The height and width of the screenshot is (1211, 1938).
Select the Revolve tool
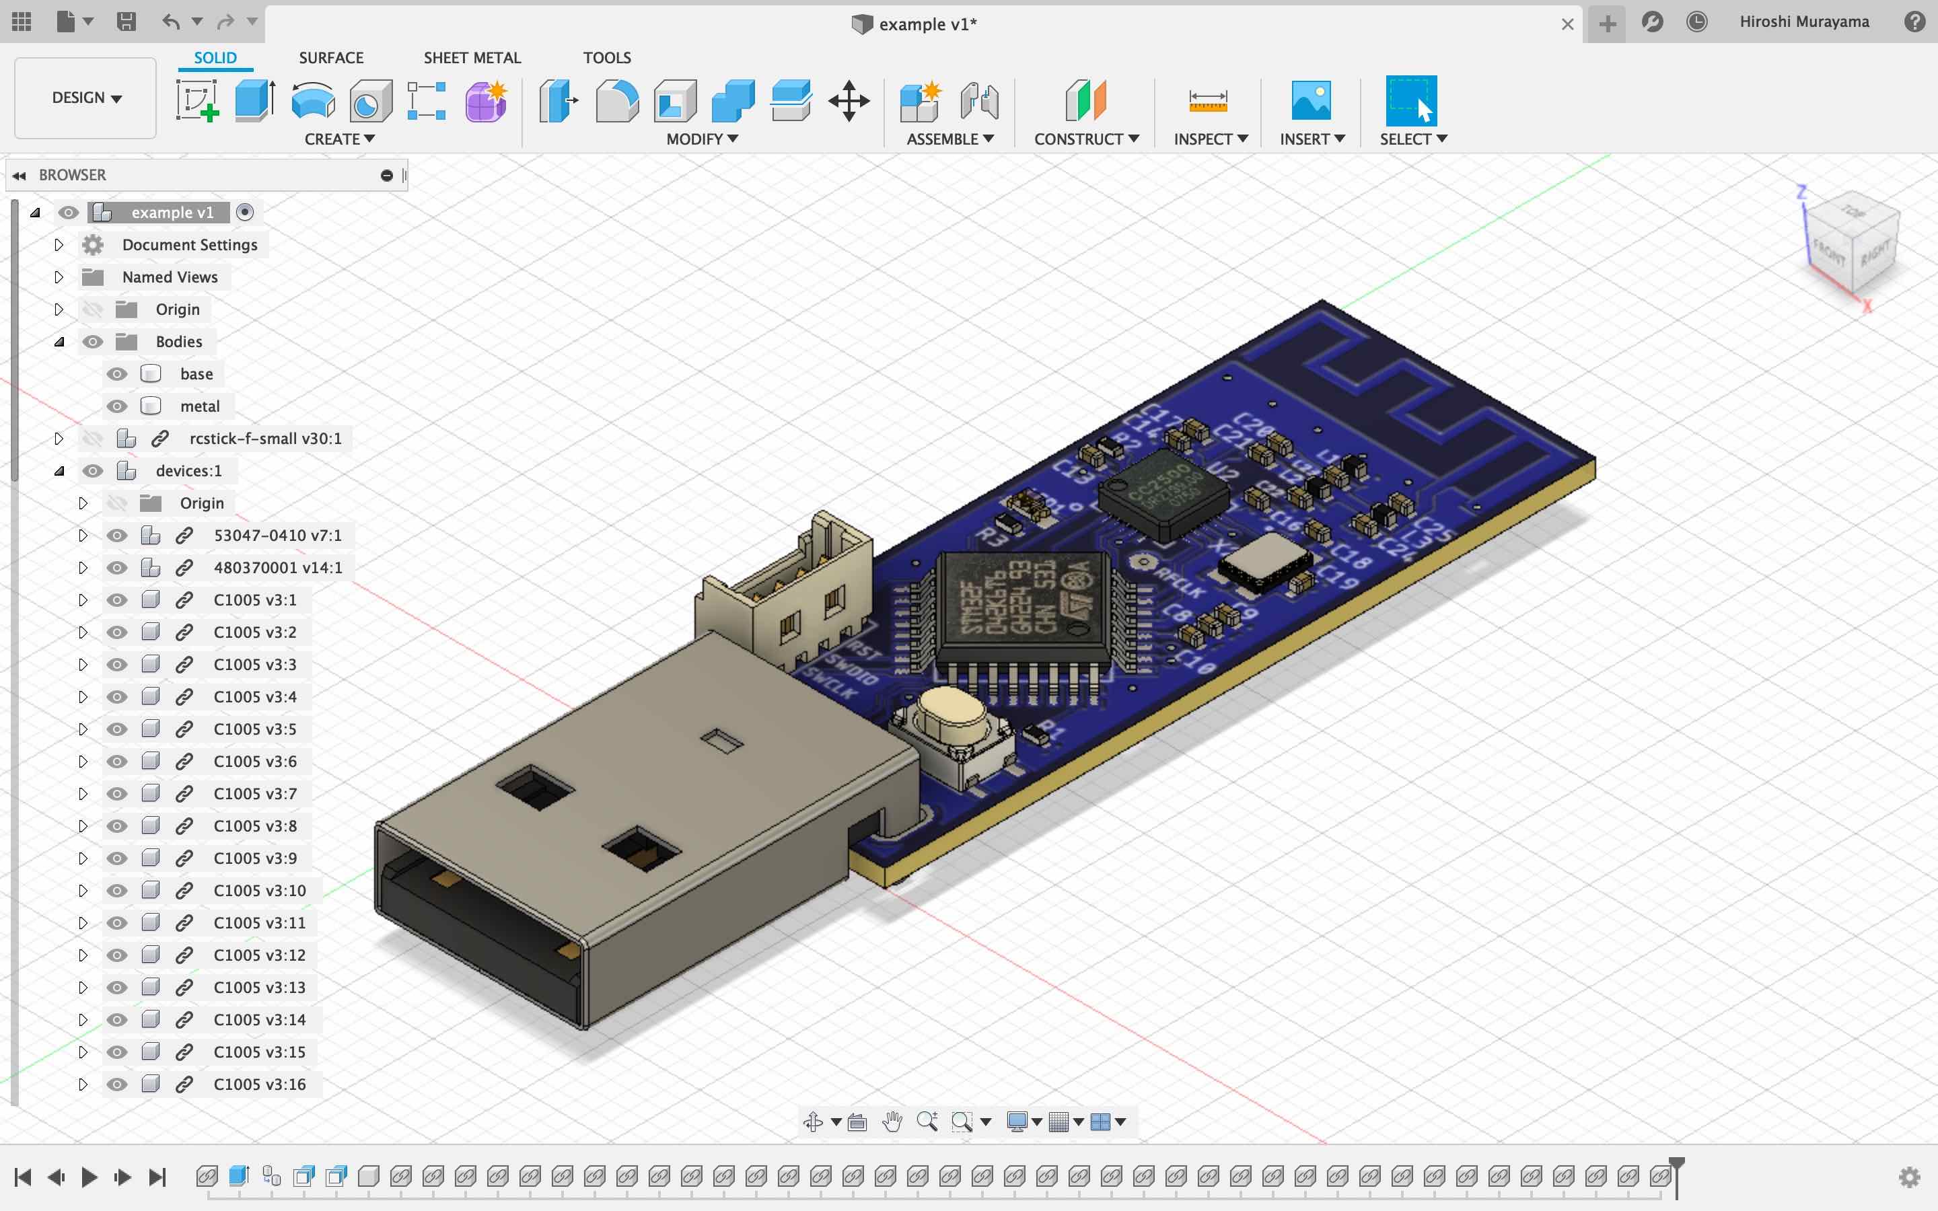pos(312,101)
